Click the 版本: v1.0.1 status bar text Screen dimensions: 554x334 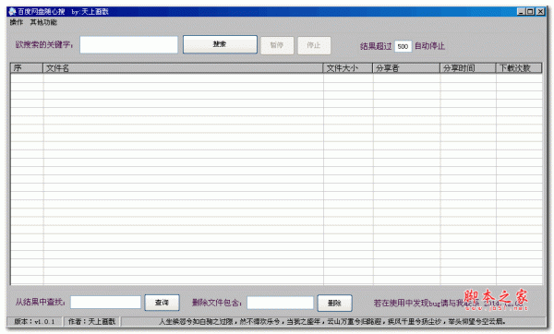[x=34, y=322]
